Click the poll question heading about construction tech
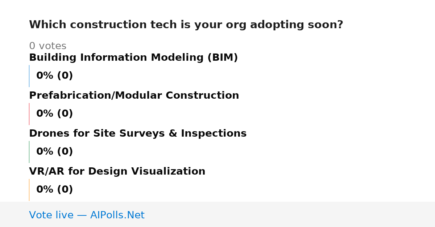Screen dimensions: 435x227 tap(186, 25)
